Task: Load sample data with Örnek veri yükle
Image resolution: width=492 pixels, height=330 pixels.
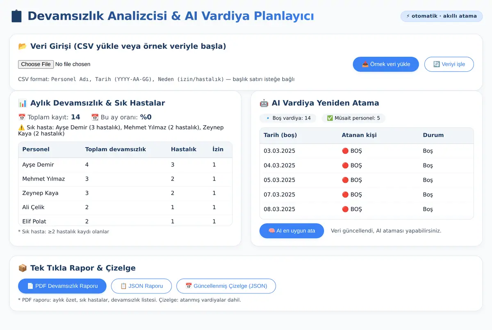Action: [386, 64]
